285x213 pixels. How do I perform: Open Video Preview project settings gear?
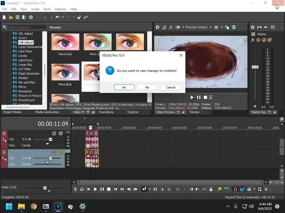tap(158, 27)
